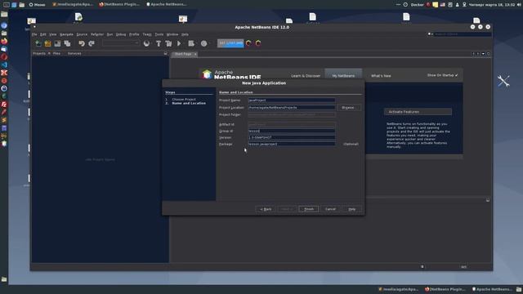Open the Edit menu
Viewport: 523px width, 294px height.
point(43,34)
